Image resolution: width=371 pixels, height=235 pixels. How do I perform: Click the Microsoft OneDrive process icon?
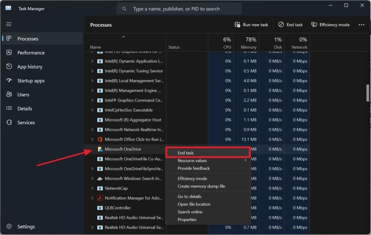point(100,149)
